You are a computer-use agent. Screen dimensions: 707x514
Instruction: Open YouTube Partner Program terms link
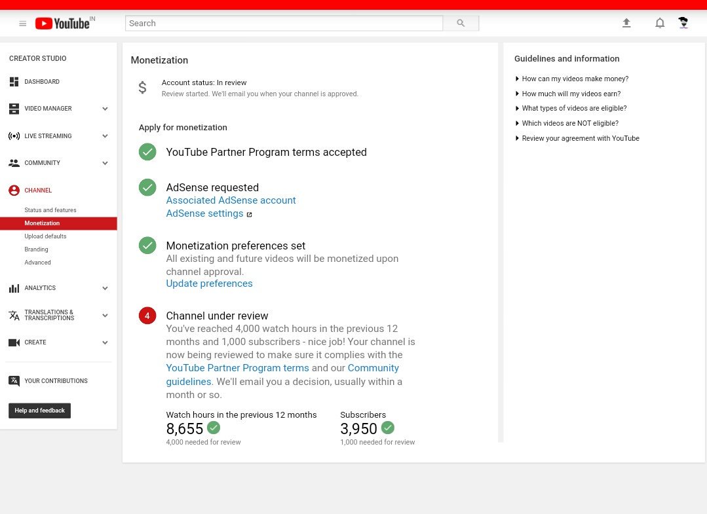point(238,368)
